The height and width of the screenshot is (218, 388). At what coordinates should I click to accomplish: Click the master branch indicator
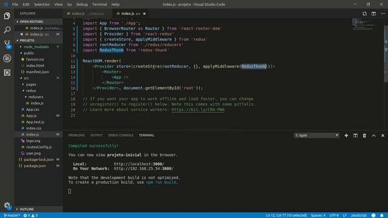point(12,216)
